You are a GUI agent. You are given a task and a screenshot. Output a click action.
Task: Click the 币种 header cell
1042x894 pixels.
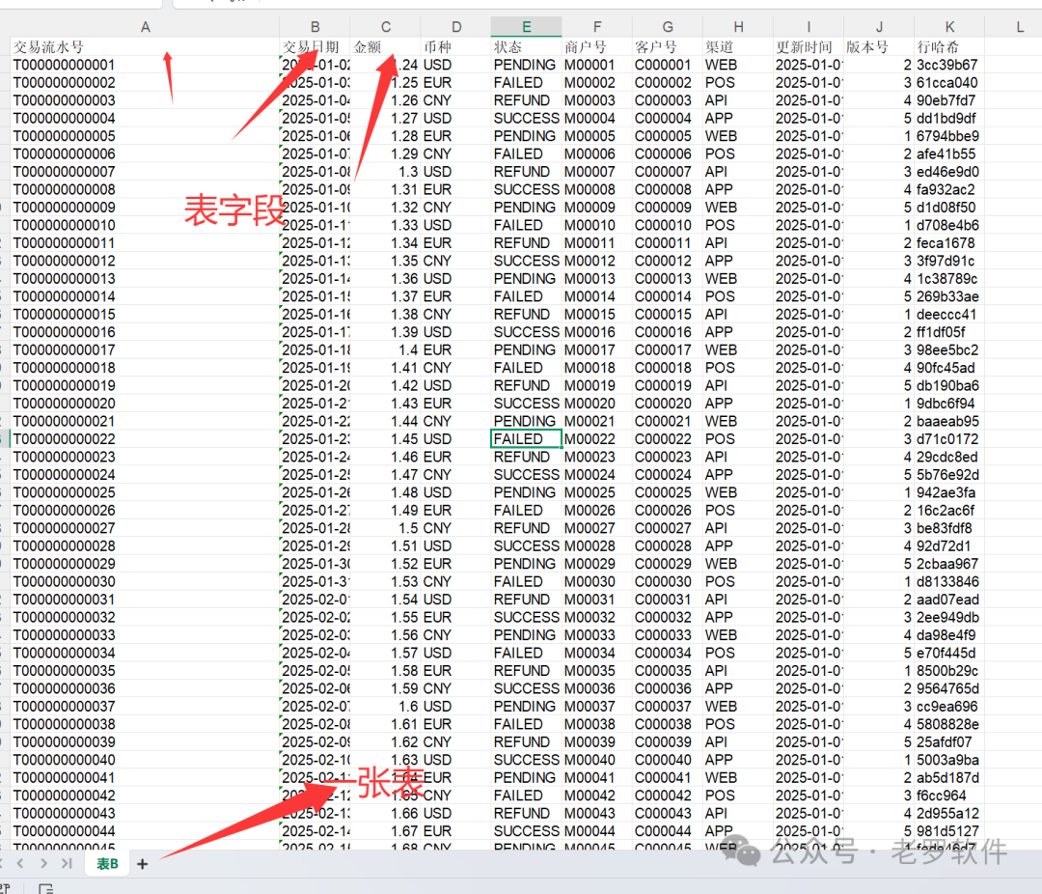(455, 46)
